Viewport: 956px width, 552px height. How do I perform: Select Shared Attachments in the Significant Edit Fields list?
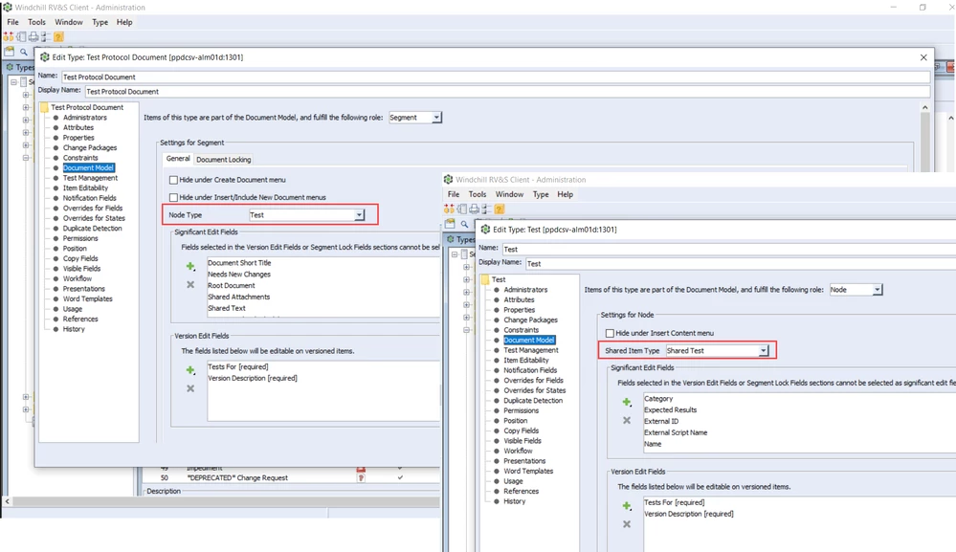click(239, 297)
